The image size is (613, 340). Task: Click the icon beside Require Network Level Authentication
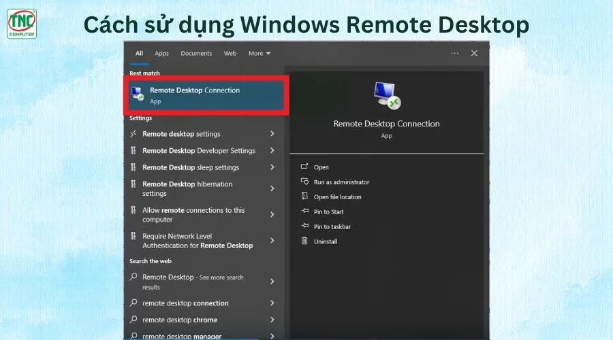pos(133,236)
